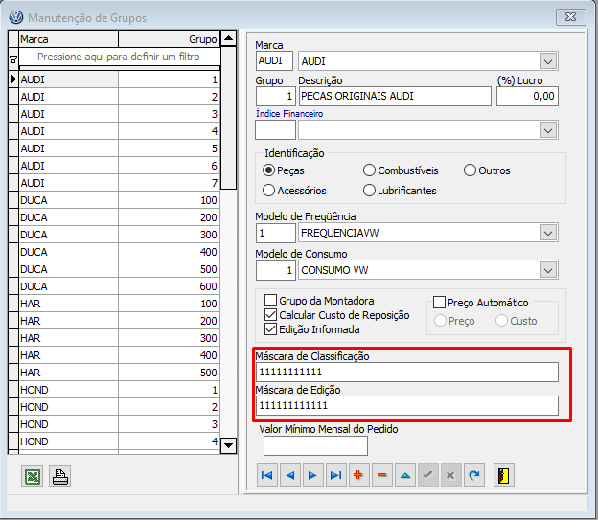The width and height of the screenshot is (598, 520).
Task: Go to previous record arrow
Action: click(290, 475)
